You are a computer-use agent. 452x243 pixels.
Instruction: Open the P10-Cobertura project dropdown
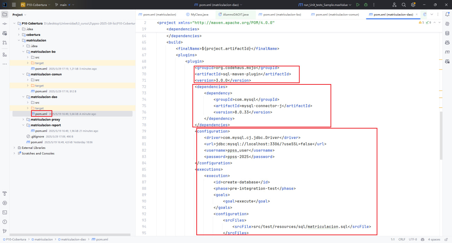pos(35,5)
